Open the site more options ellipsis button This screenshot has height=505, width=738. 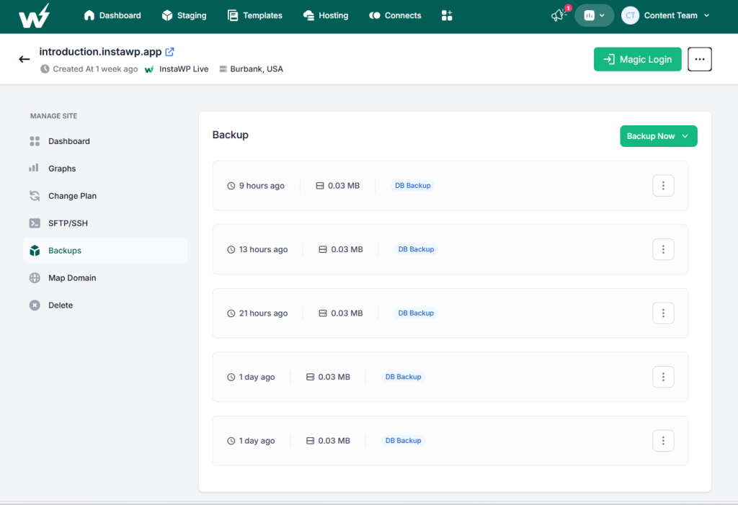(x=699, y=59)
